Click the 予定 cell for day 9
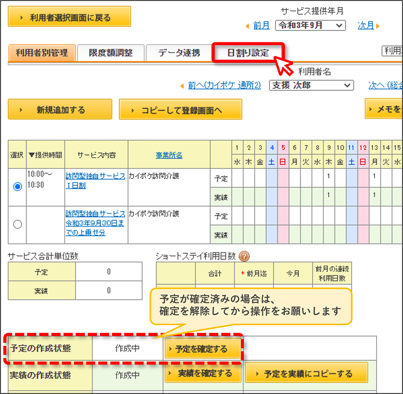 328,178
